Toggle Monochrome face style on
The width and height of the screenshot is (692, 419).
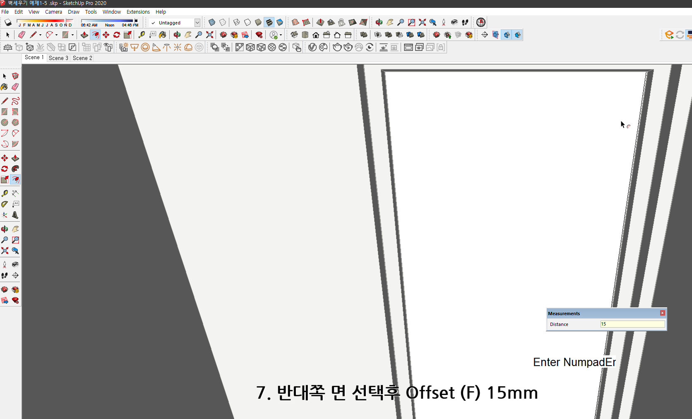(280, 22)
